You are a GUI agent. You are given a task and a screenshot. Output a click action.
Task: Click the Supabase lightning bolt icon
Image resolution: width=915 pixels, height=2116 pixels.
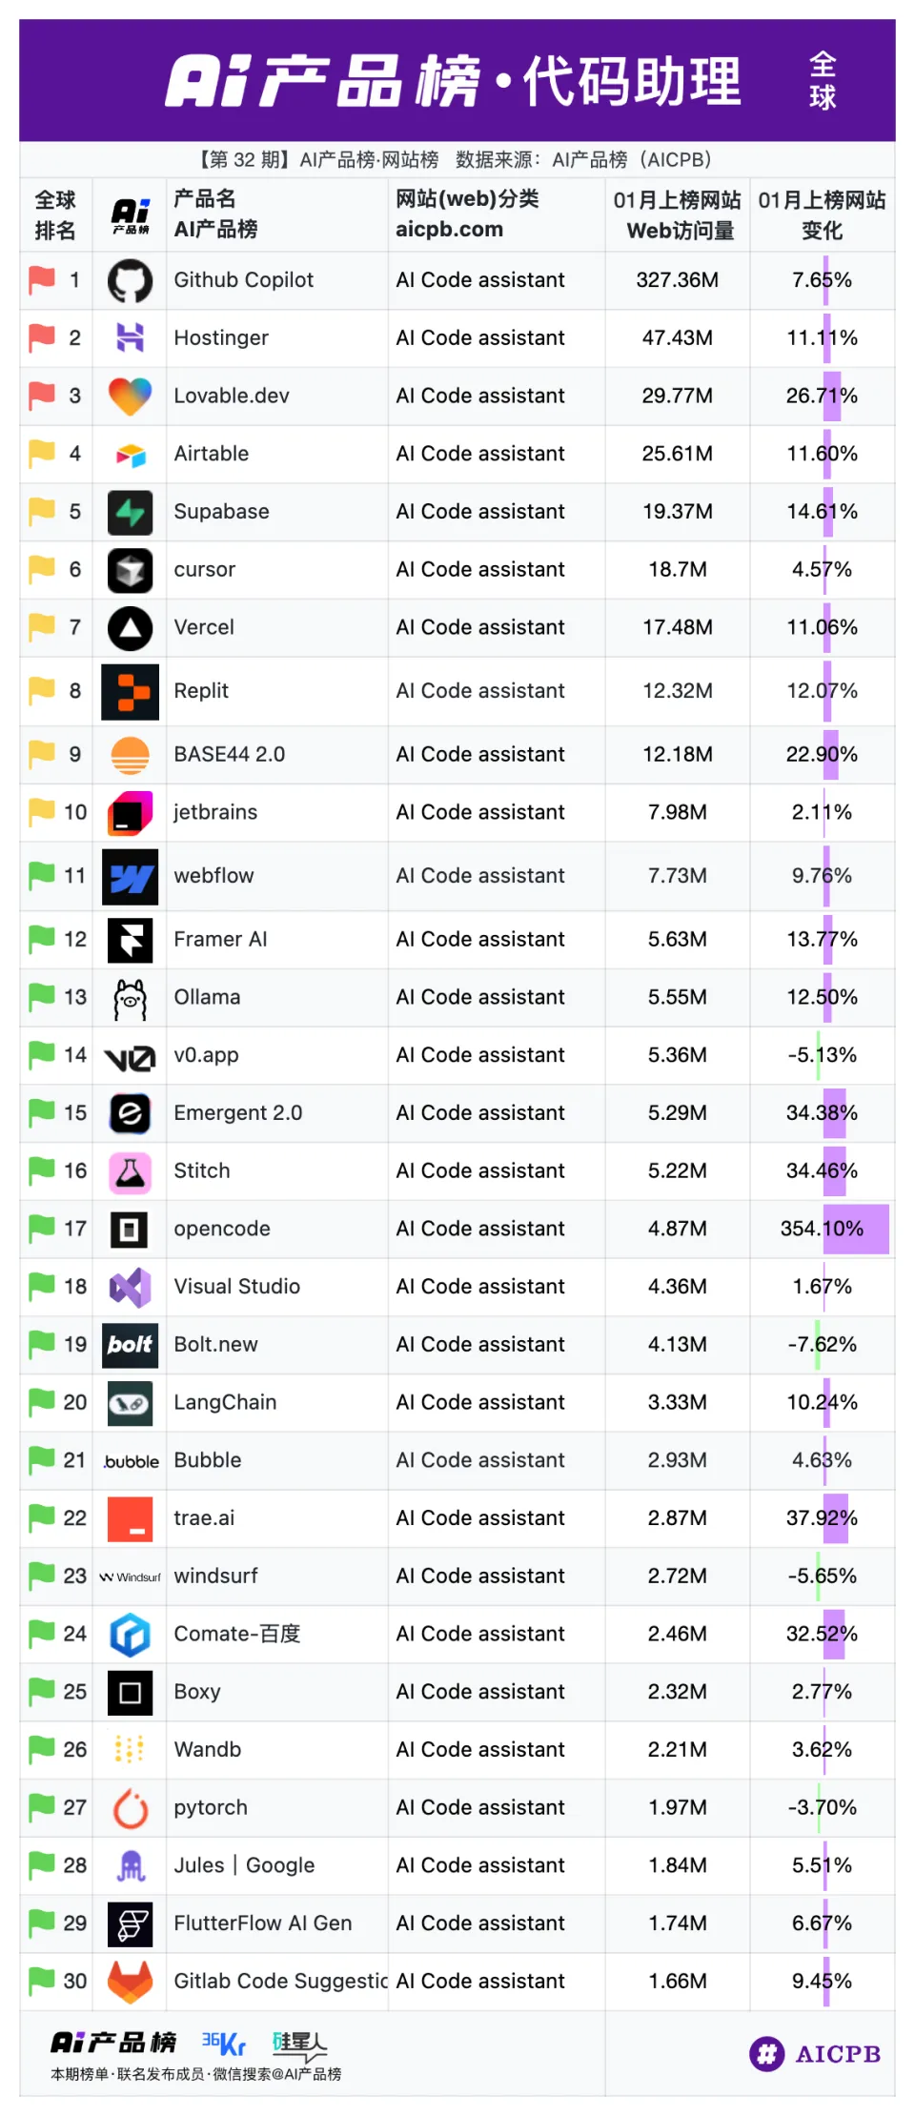click(x=130, y=512)
